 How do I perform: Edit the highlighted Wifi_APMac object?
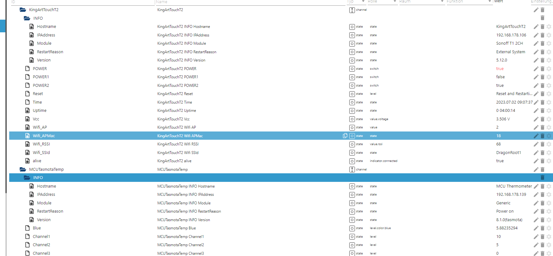[536, 136]
